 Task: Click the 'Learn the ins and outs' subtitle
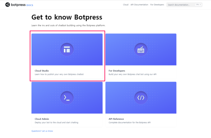68,25
